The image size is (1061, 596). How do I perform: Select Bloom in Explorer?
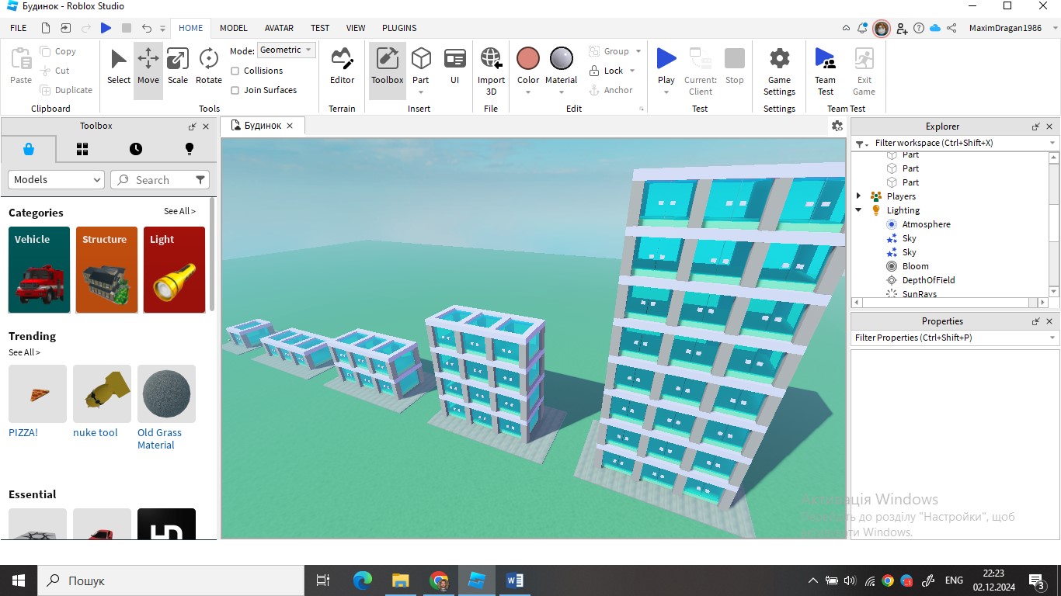[915, 266]
